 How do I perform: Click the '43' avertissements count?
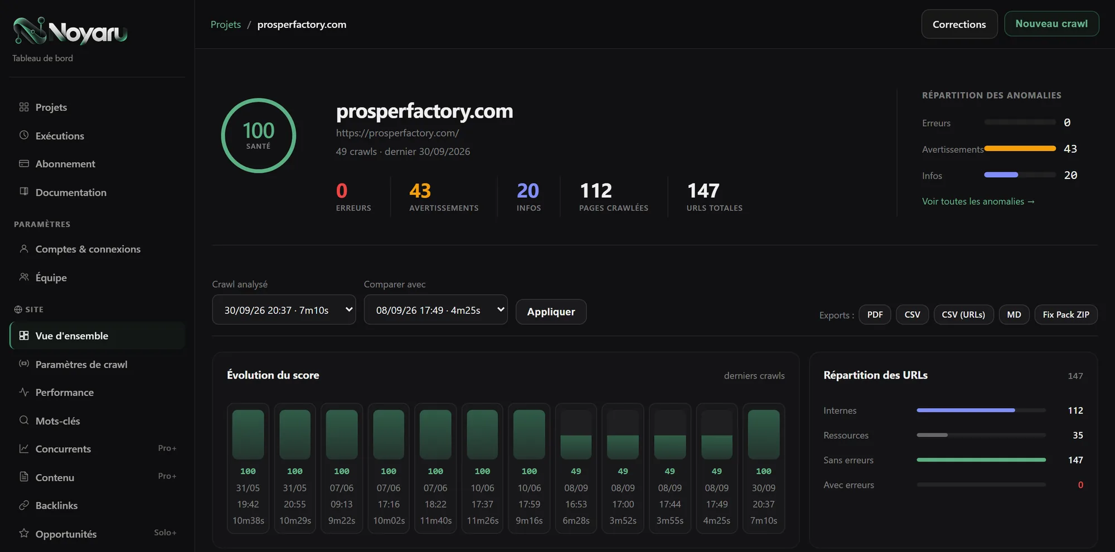click(420, 191)
